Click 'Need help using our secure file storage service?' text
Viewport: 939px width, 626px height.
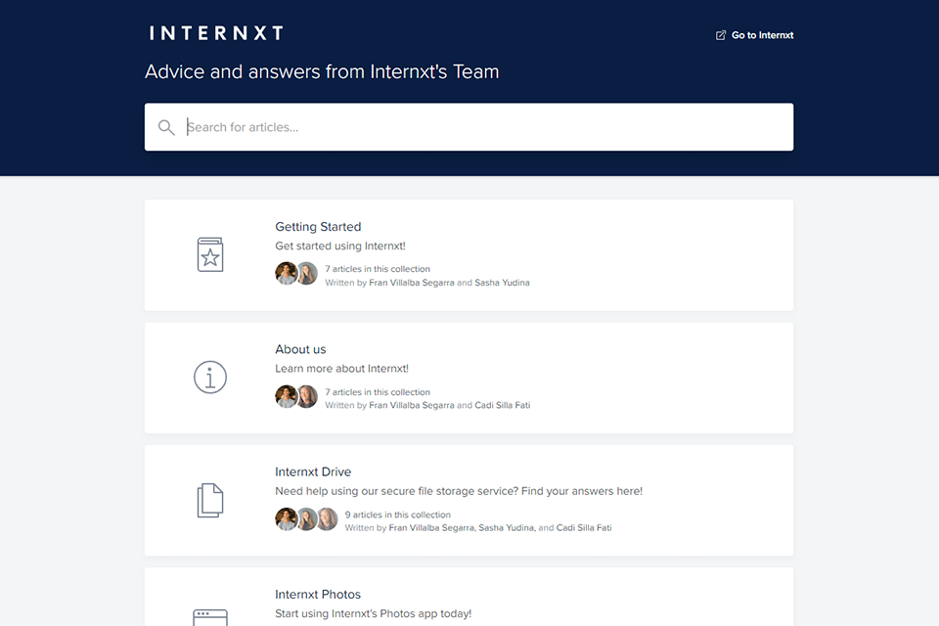click(397, 491)
